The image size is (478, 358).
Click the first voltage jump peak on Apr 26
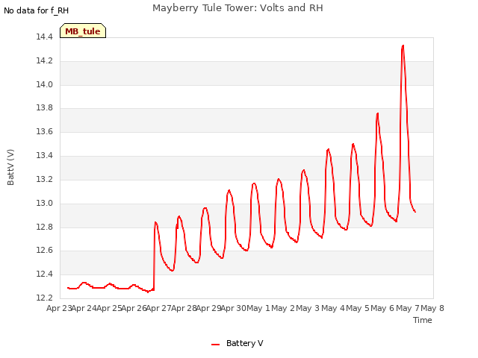point(155,222)
